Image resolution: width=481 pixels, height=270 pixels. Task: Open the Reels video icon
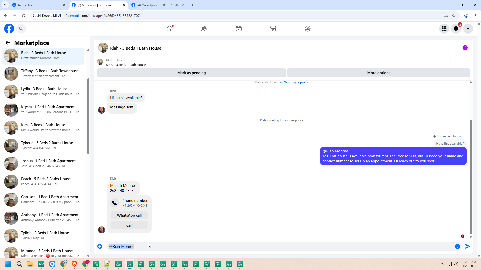239,29
